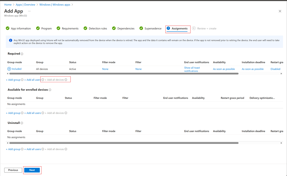Click Add all users under Required

pyautogui.click(x=33, y=80)
